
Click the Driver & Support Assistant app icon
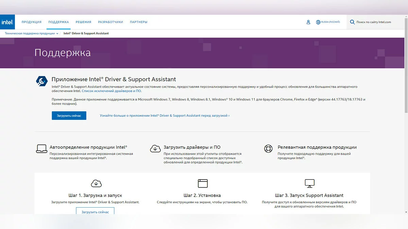tap(42, 81)
